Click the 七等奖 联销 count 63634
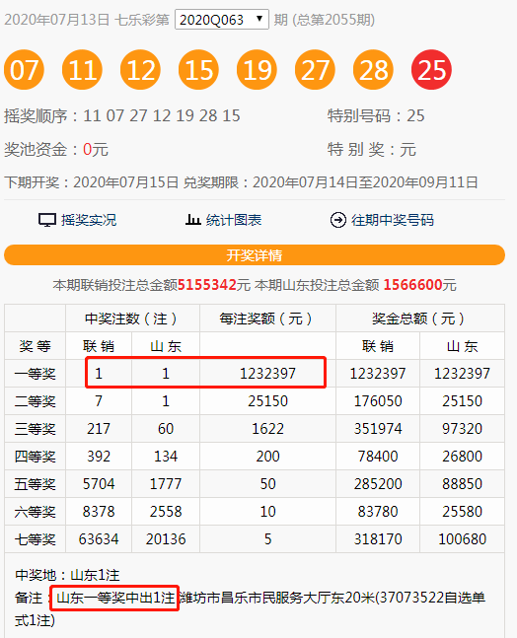Viewport: 517px width, 638px height. 99,539
